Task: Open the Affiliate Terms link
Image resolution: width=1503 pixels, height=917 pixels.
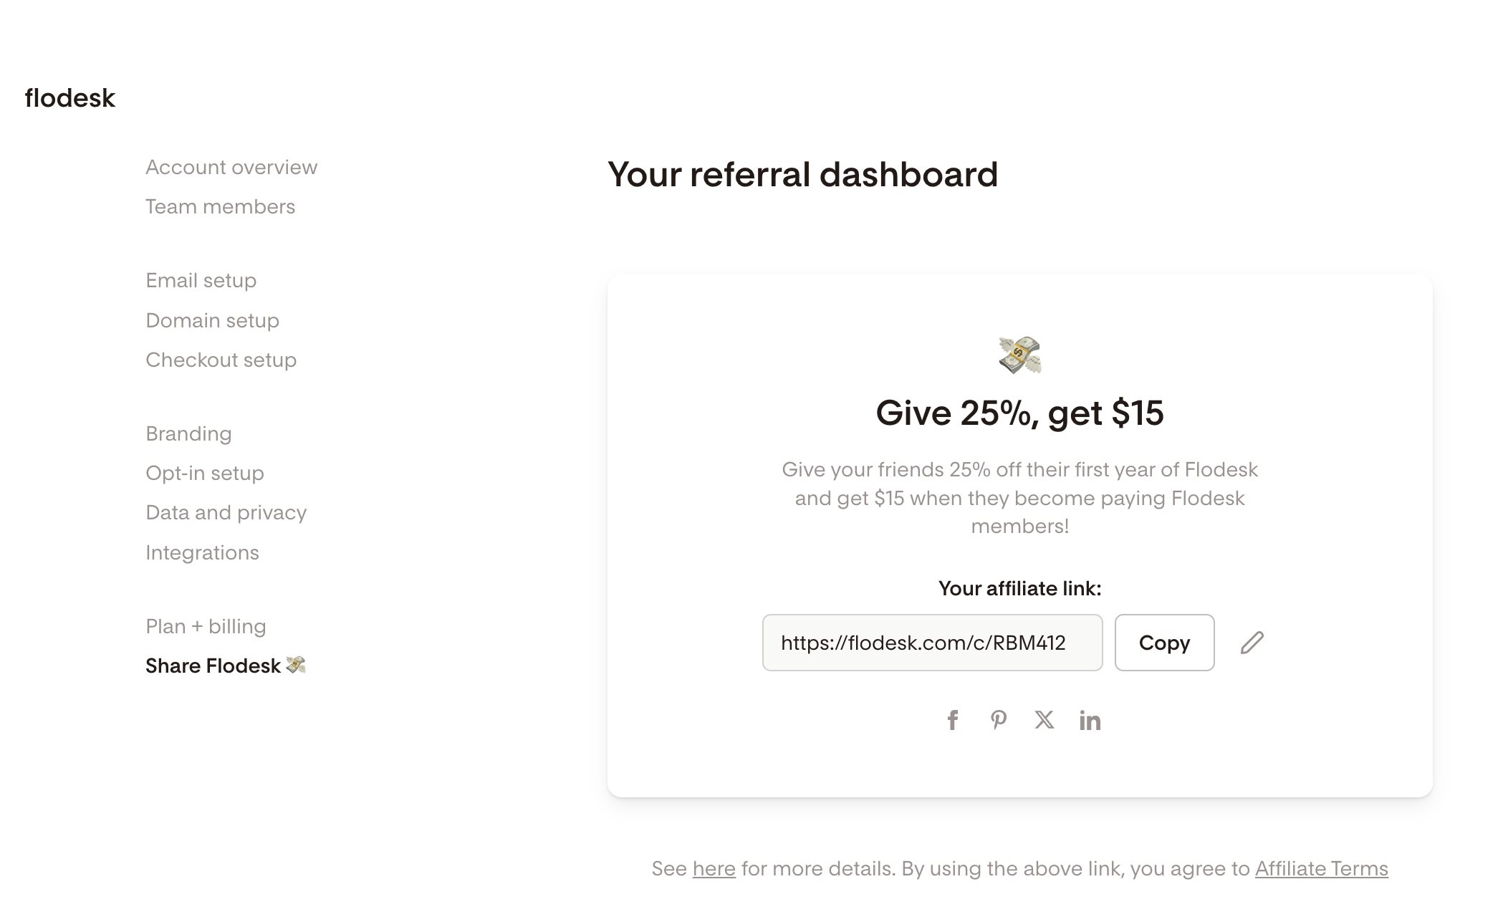Action: click(x=1321, y=868)
